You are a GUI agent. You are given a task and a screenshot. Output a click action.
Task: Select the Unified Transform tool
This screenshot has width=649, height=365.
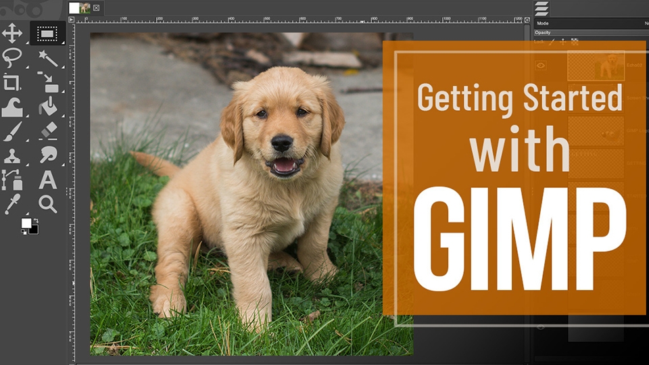(49, 82)
